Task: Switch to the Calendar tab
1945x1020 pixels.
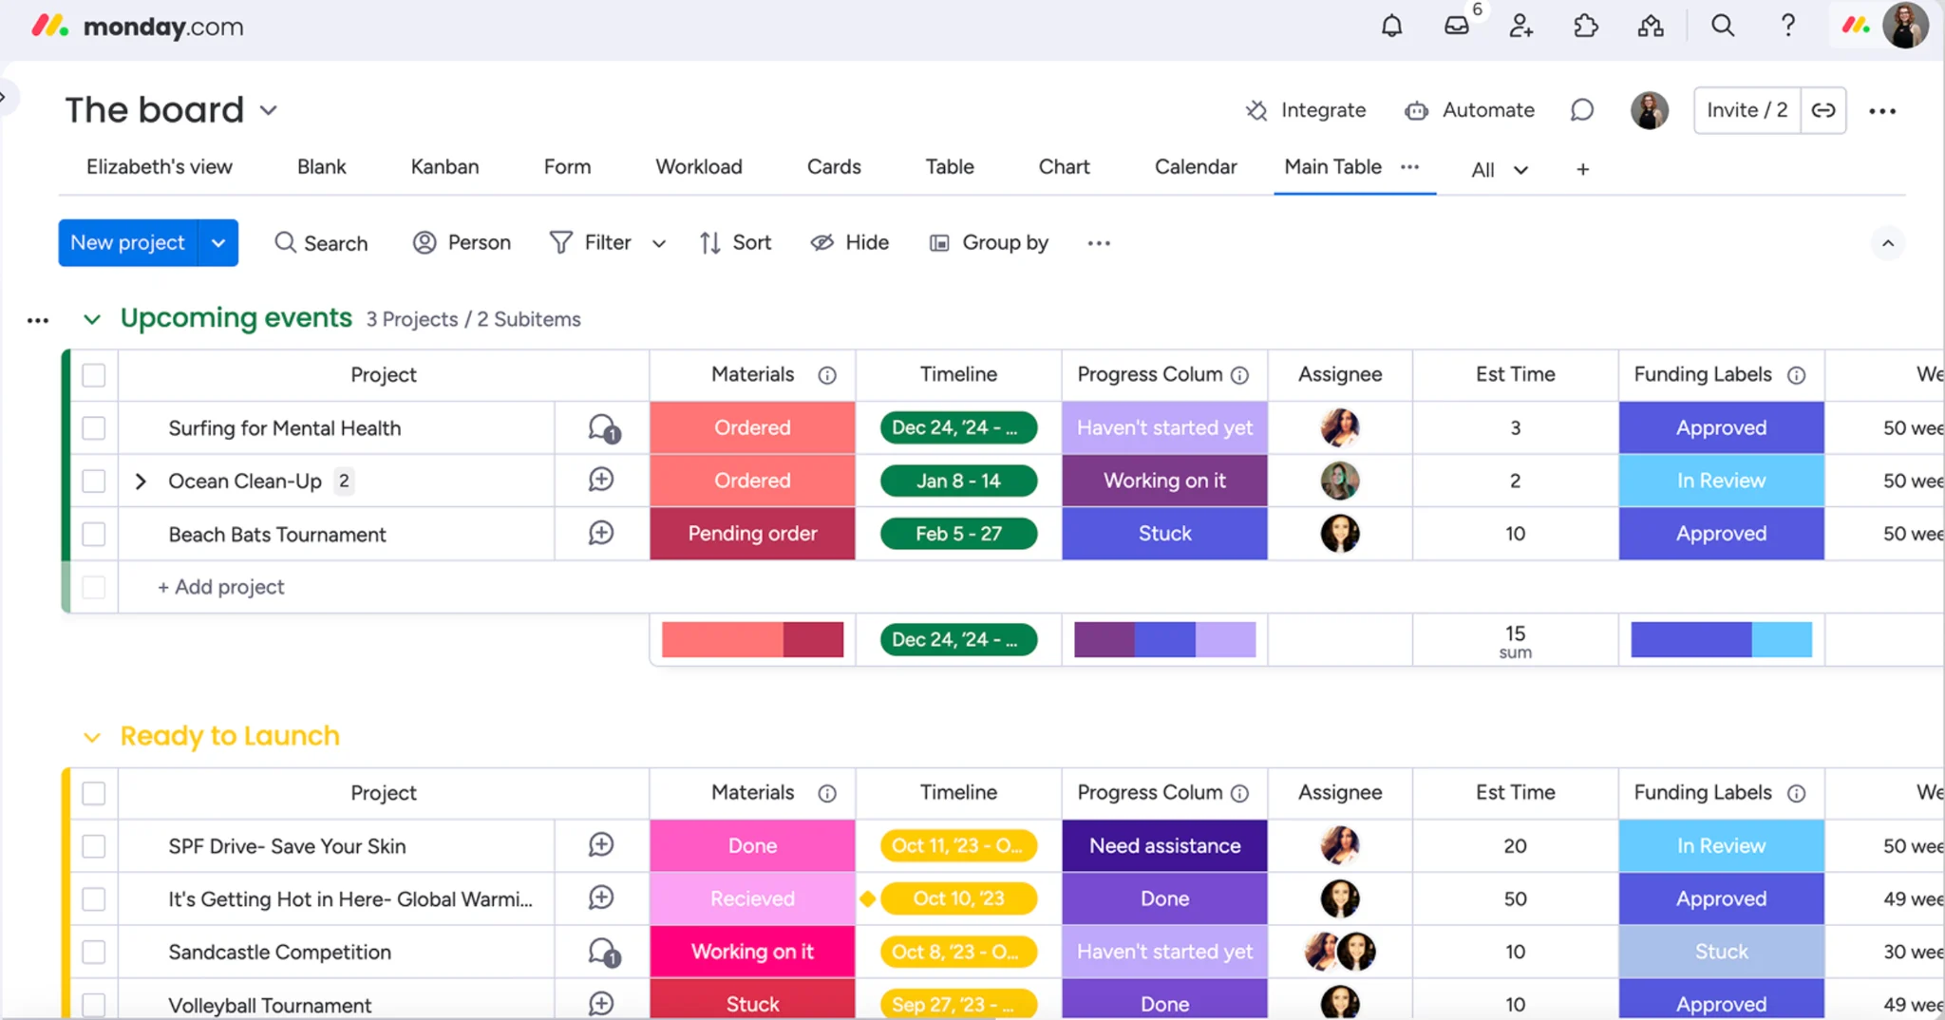Action: point(1196,167)
